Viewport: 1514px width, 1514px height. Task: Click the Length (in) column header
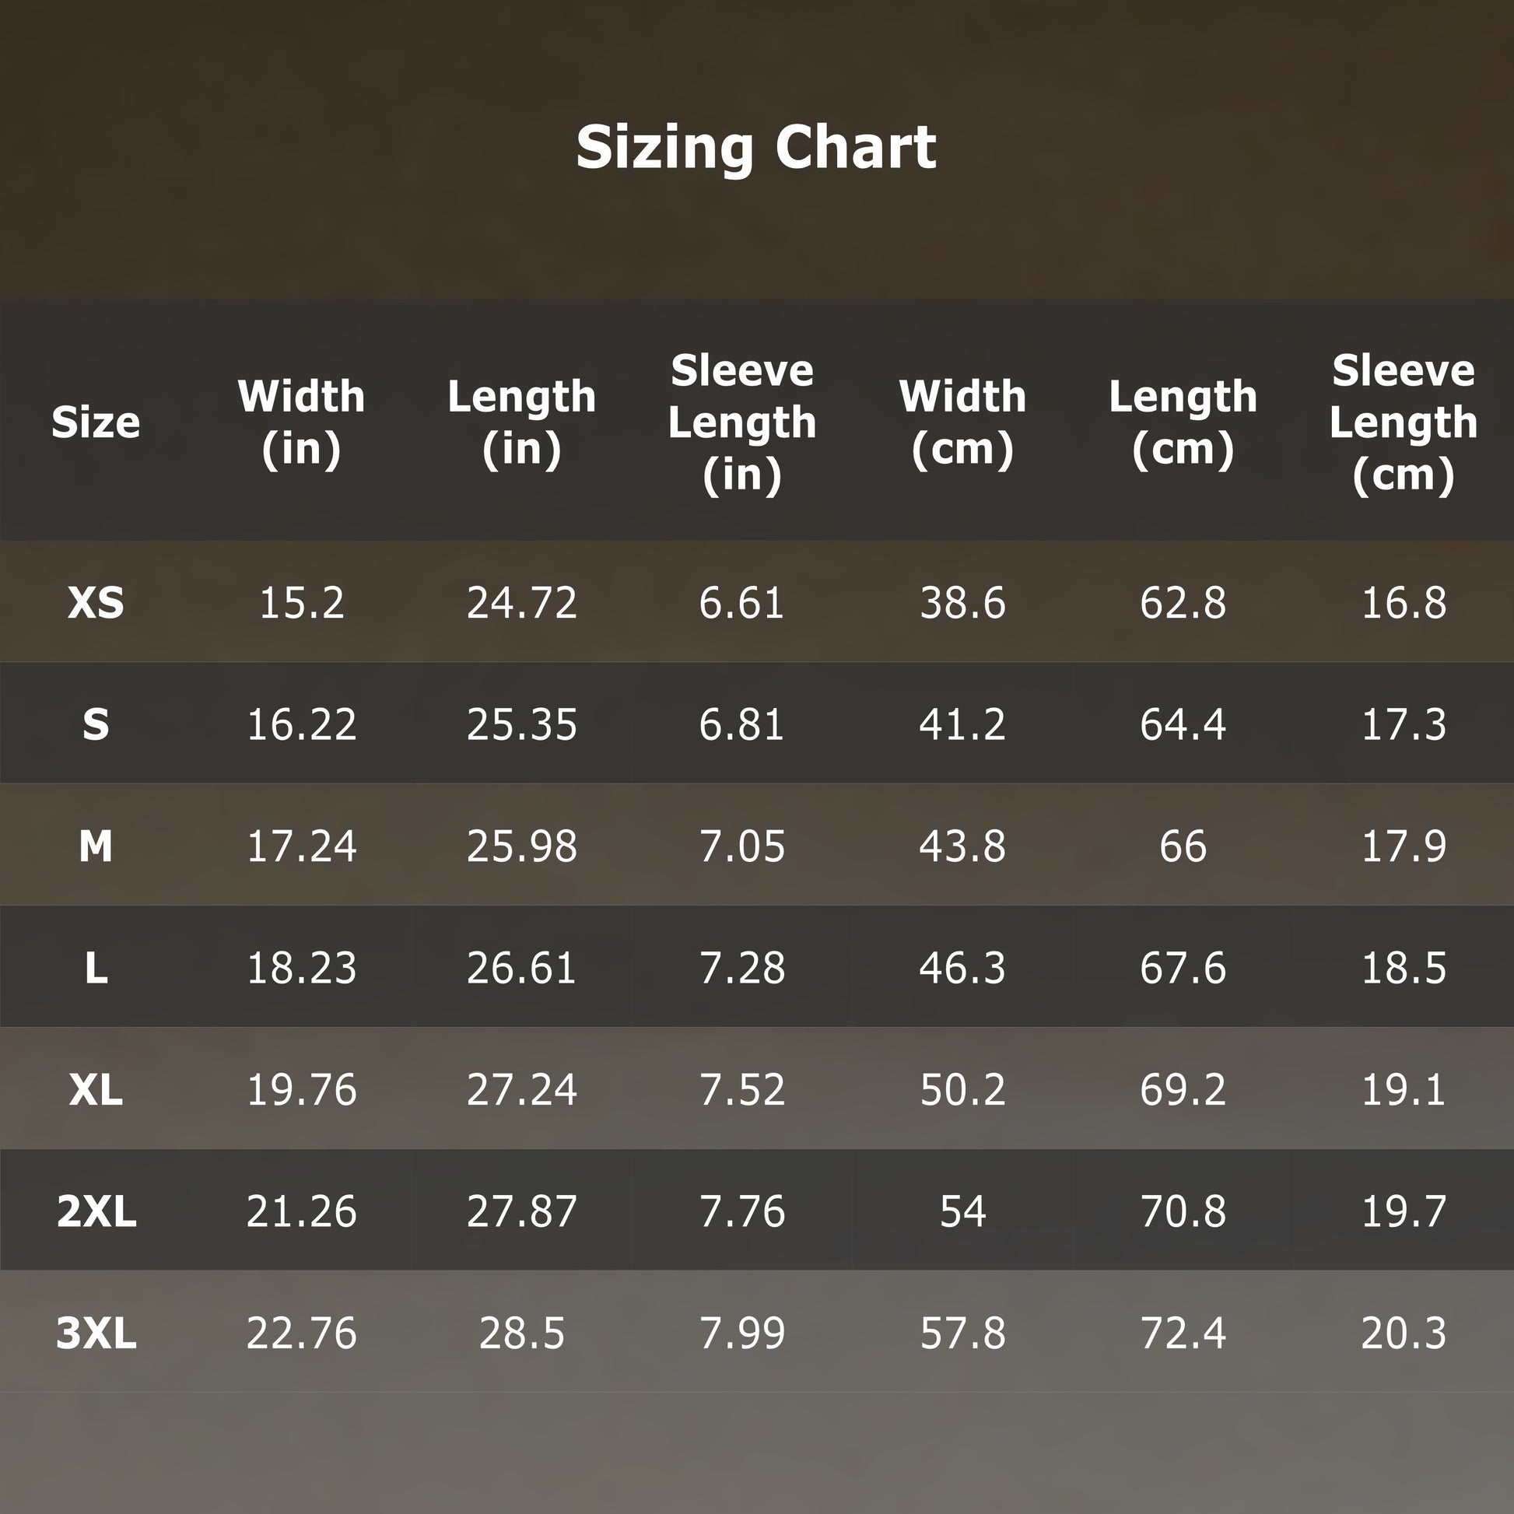(522, 422)
